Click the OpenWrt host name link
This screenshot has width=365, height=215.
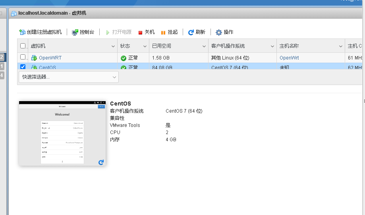(289, 58)
